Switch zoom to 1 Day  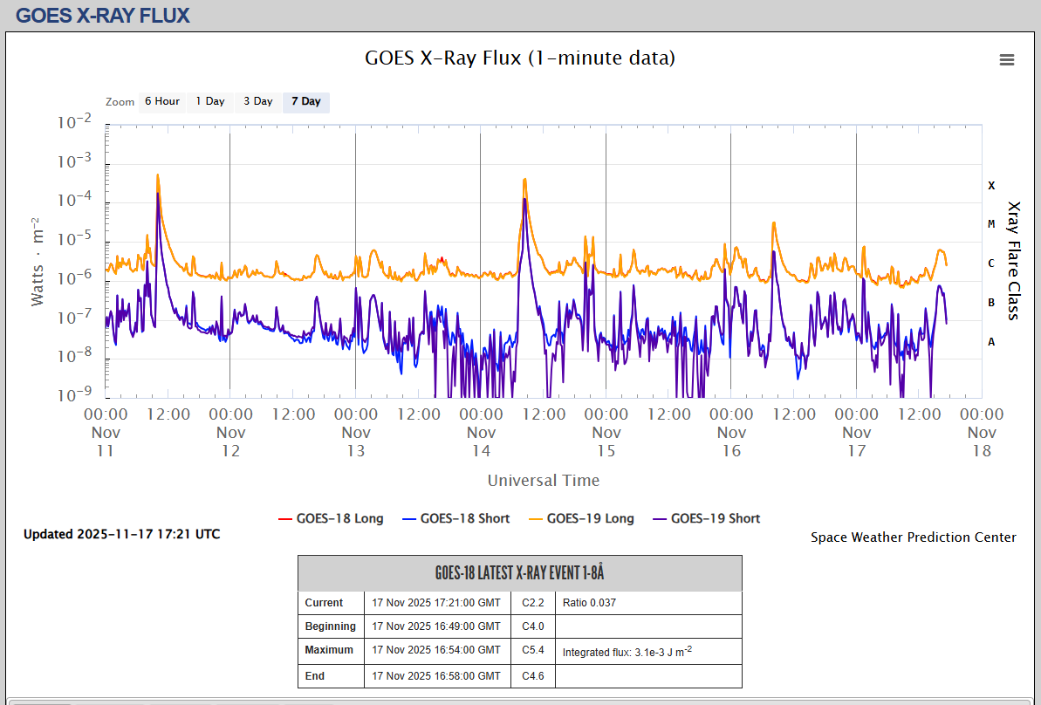pos(209,101)
